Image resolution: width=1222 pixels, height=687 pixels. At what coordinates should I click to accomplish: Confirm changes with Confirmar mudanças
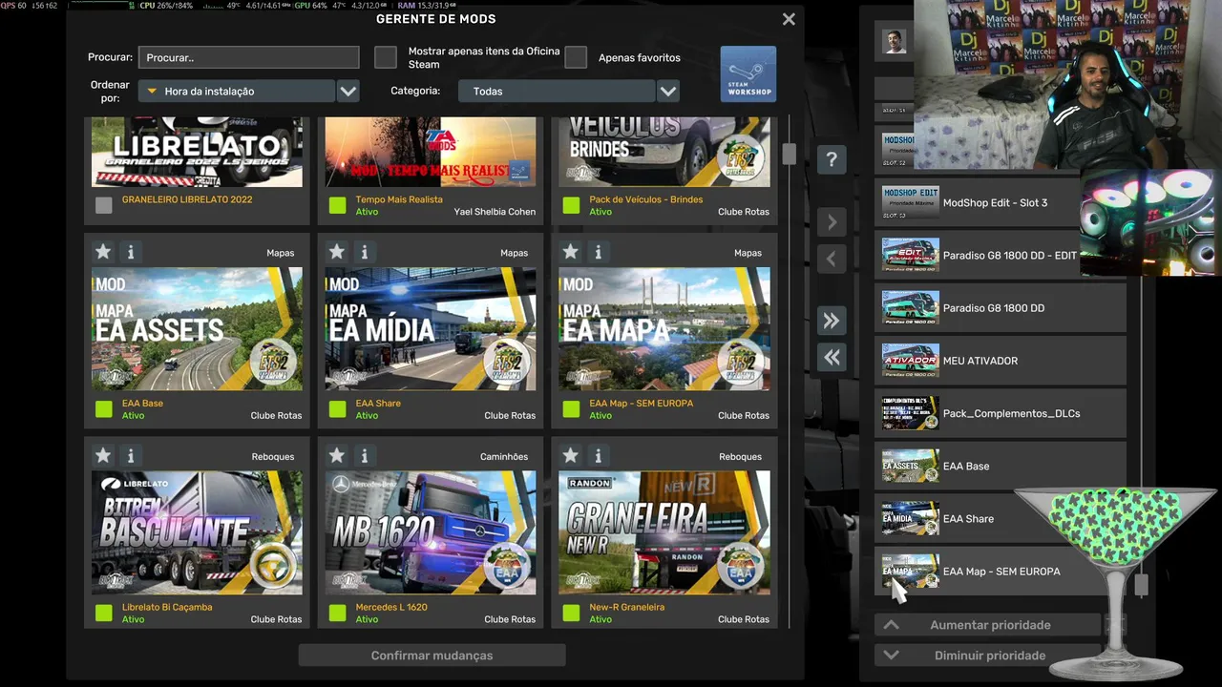432,656
